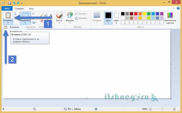Viewport: 182px width, 113px height.
Task: Click the Paste clipboard icon in ribbon
Action: point(8,15)
